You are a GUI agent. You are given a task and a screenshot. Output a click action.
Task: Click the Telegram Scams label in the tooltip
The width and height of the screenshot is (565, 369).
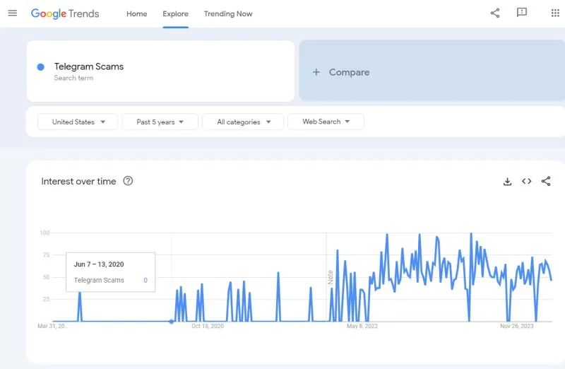click(x=99, y=280)
